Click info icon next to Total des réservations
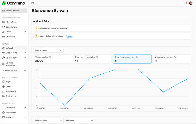Viewport: 196px width, 124px height. [137, 57]
